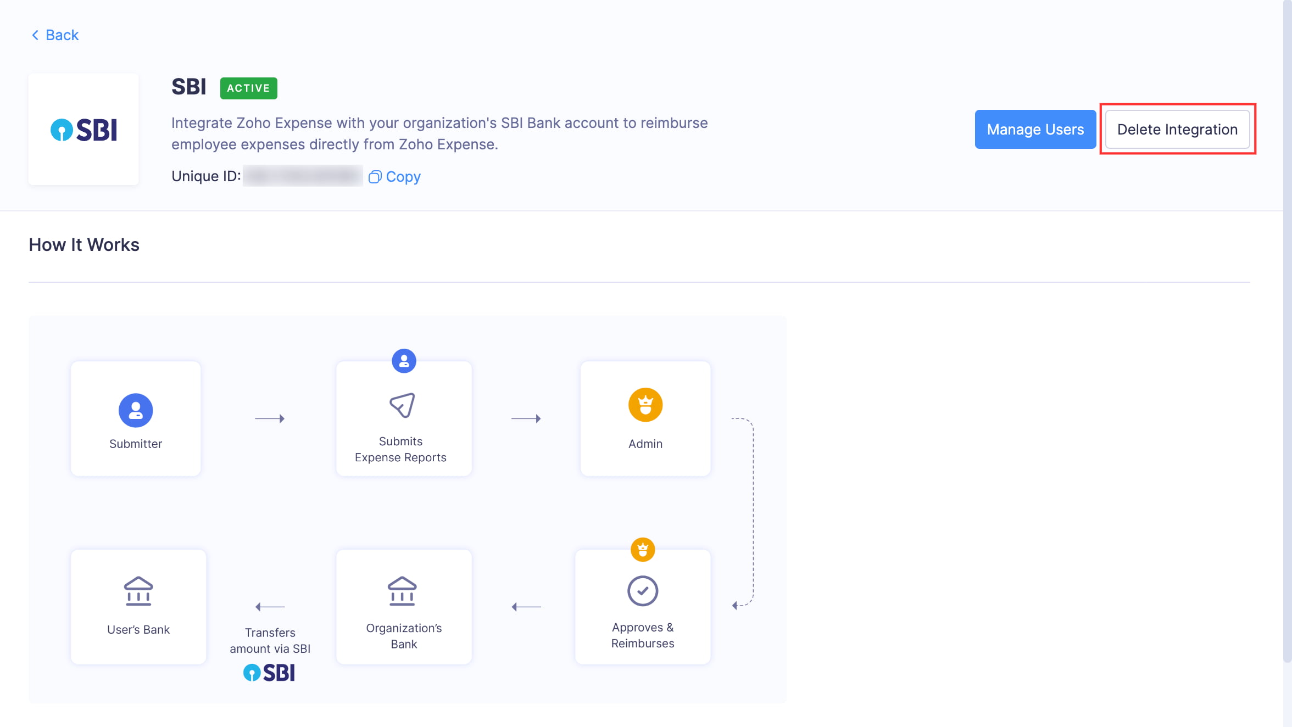The height and width of the screenshot is (727, 1292).
Task: Copy the Unique ID
Action: click(403, 177)
